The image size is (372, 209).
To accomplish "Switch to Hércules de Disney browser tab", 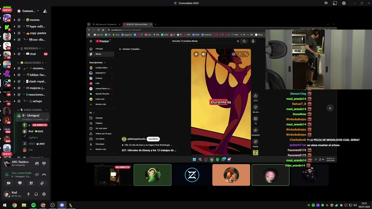I will click(x=137, y=24).
